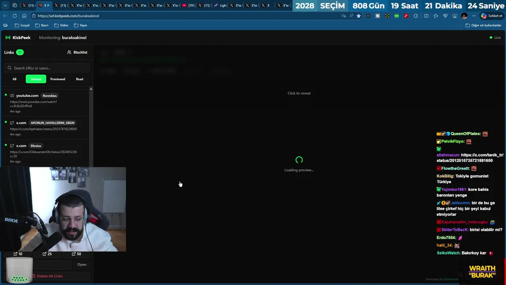Open 10 links at once
This screenshot has height=285, width=506.
(18, 254)
